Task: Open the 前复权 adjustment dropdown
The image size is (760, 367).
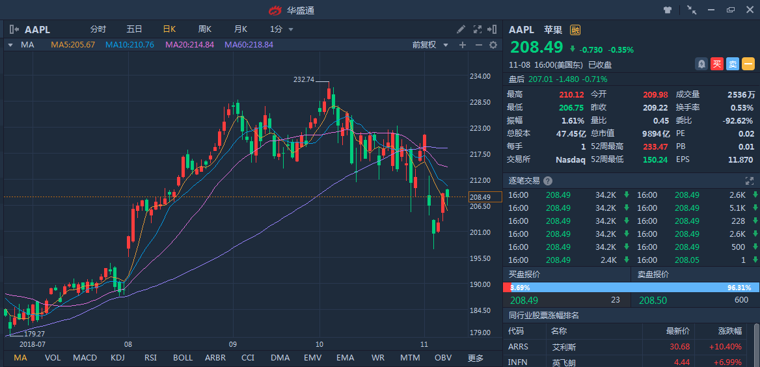Action: [x=430, y=45]
